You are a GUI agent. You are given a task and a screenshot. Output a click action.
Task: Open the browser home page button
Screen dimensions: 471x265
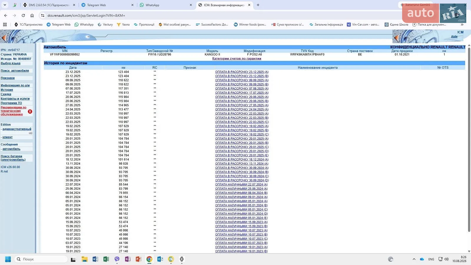click(x=32, y=15)
